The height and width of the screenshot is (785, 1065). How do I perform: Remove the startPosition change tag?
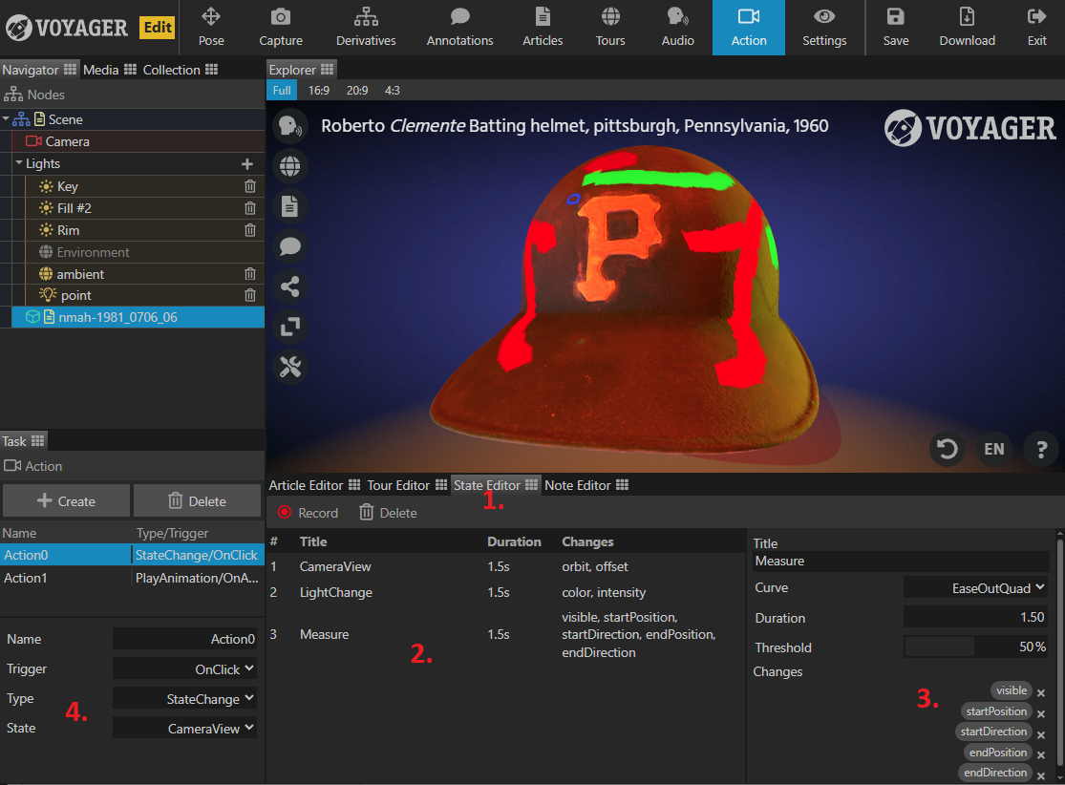pos(1041,713)
